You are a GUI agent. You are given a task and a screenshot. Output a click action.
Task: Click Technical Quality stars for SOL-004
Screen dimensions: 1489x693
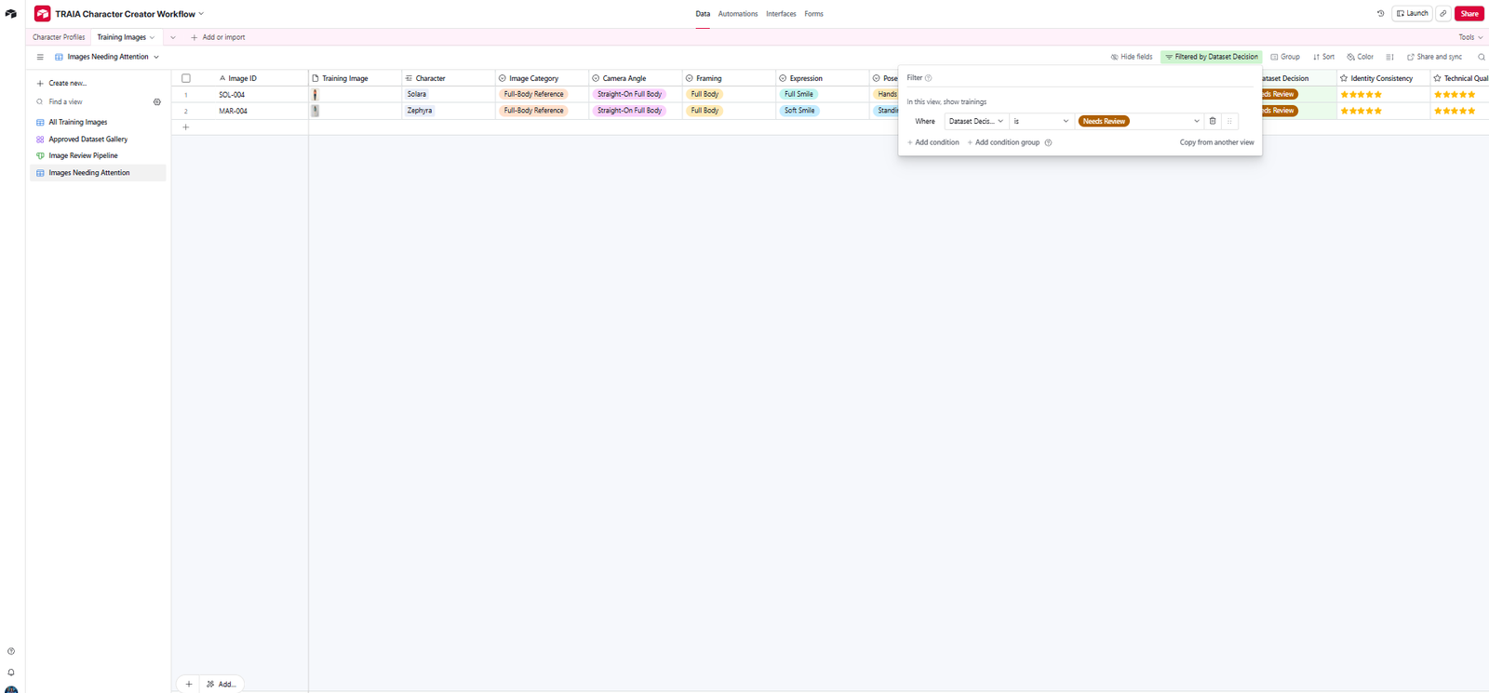(1455, 94)
